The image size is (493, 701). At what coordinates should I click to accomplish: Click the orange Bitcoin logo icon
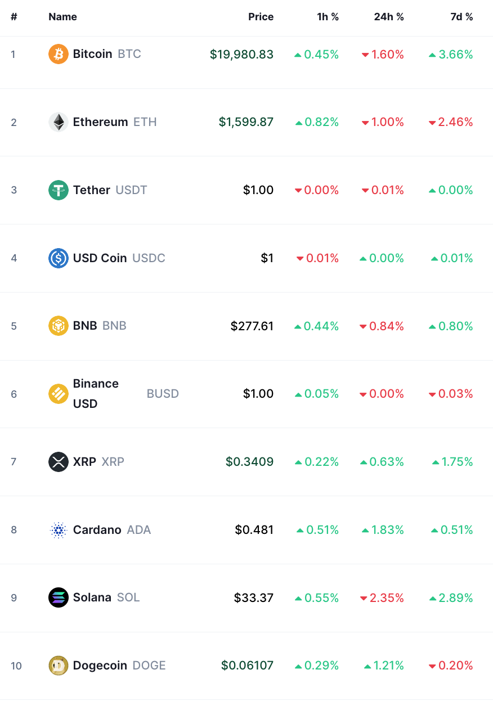[x=59, y=55]
